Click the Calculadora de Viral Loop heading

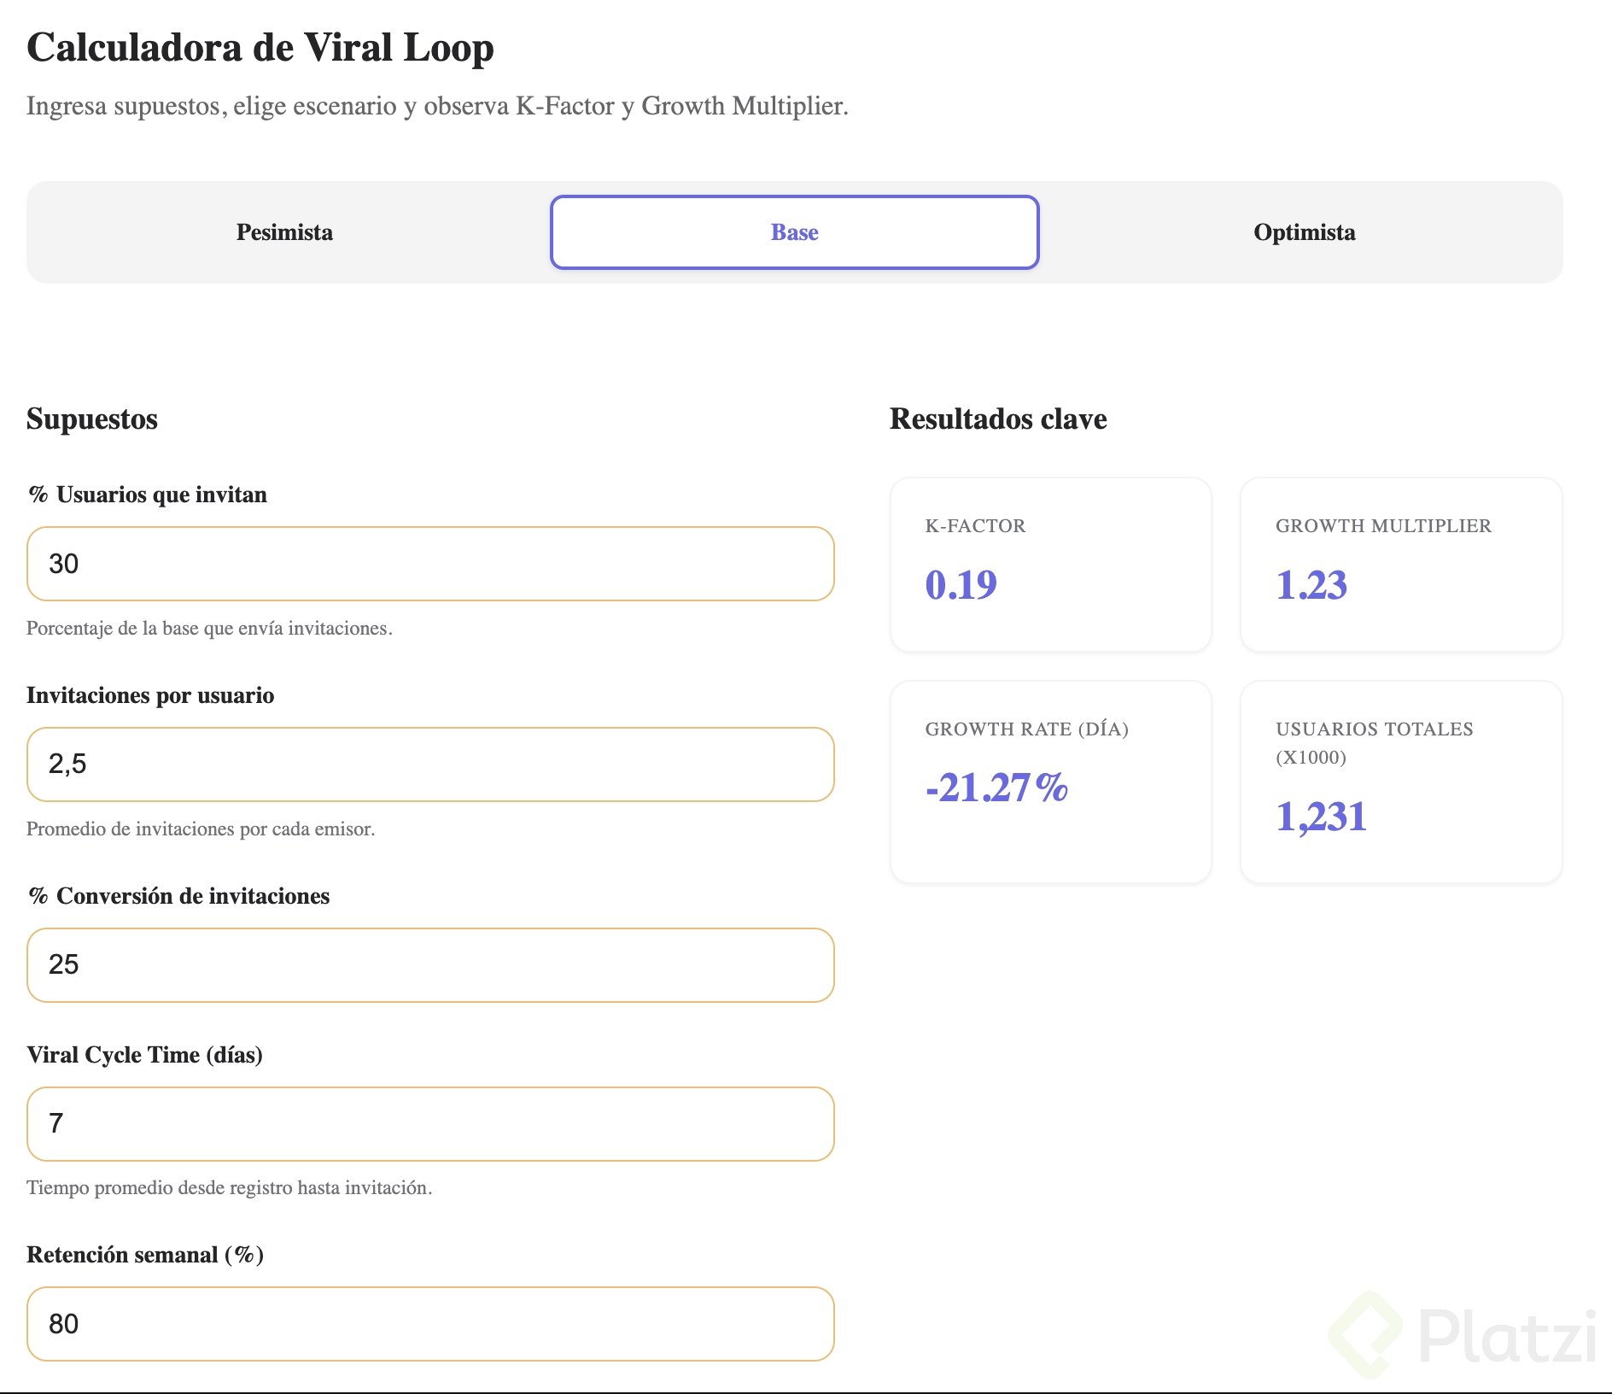click(260, 48)
